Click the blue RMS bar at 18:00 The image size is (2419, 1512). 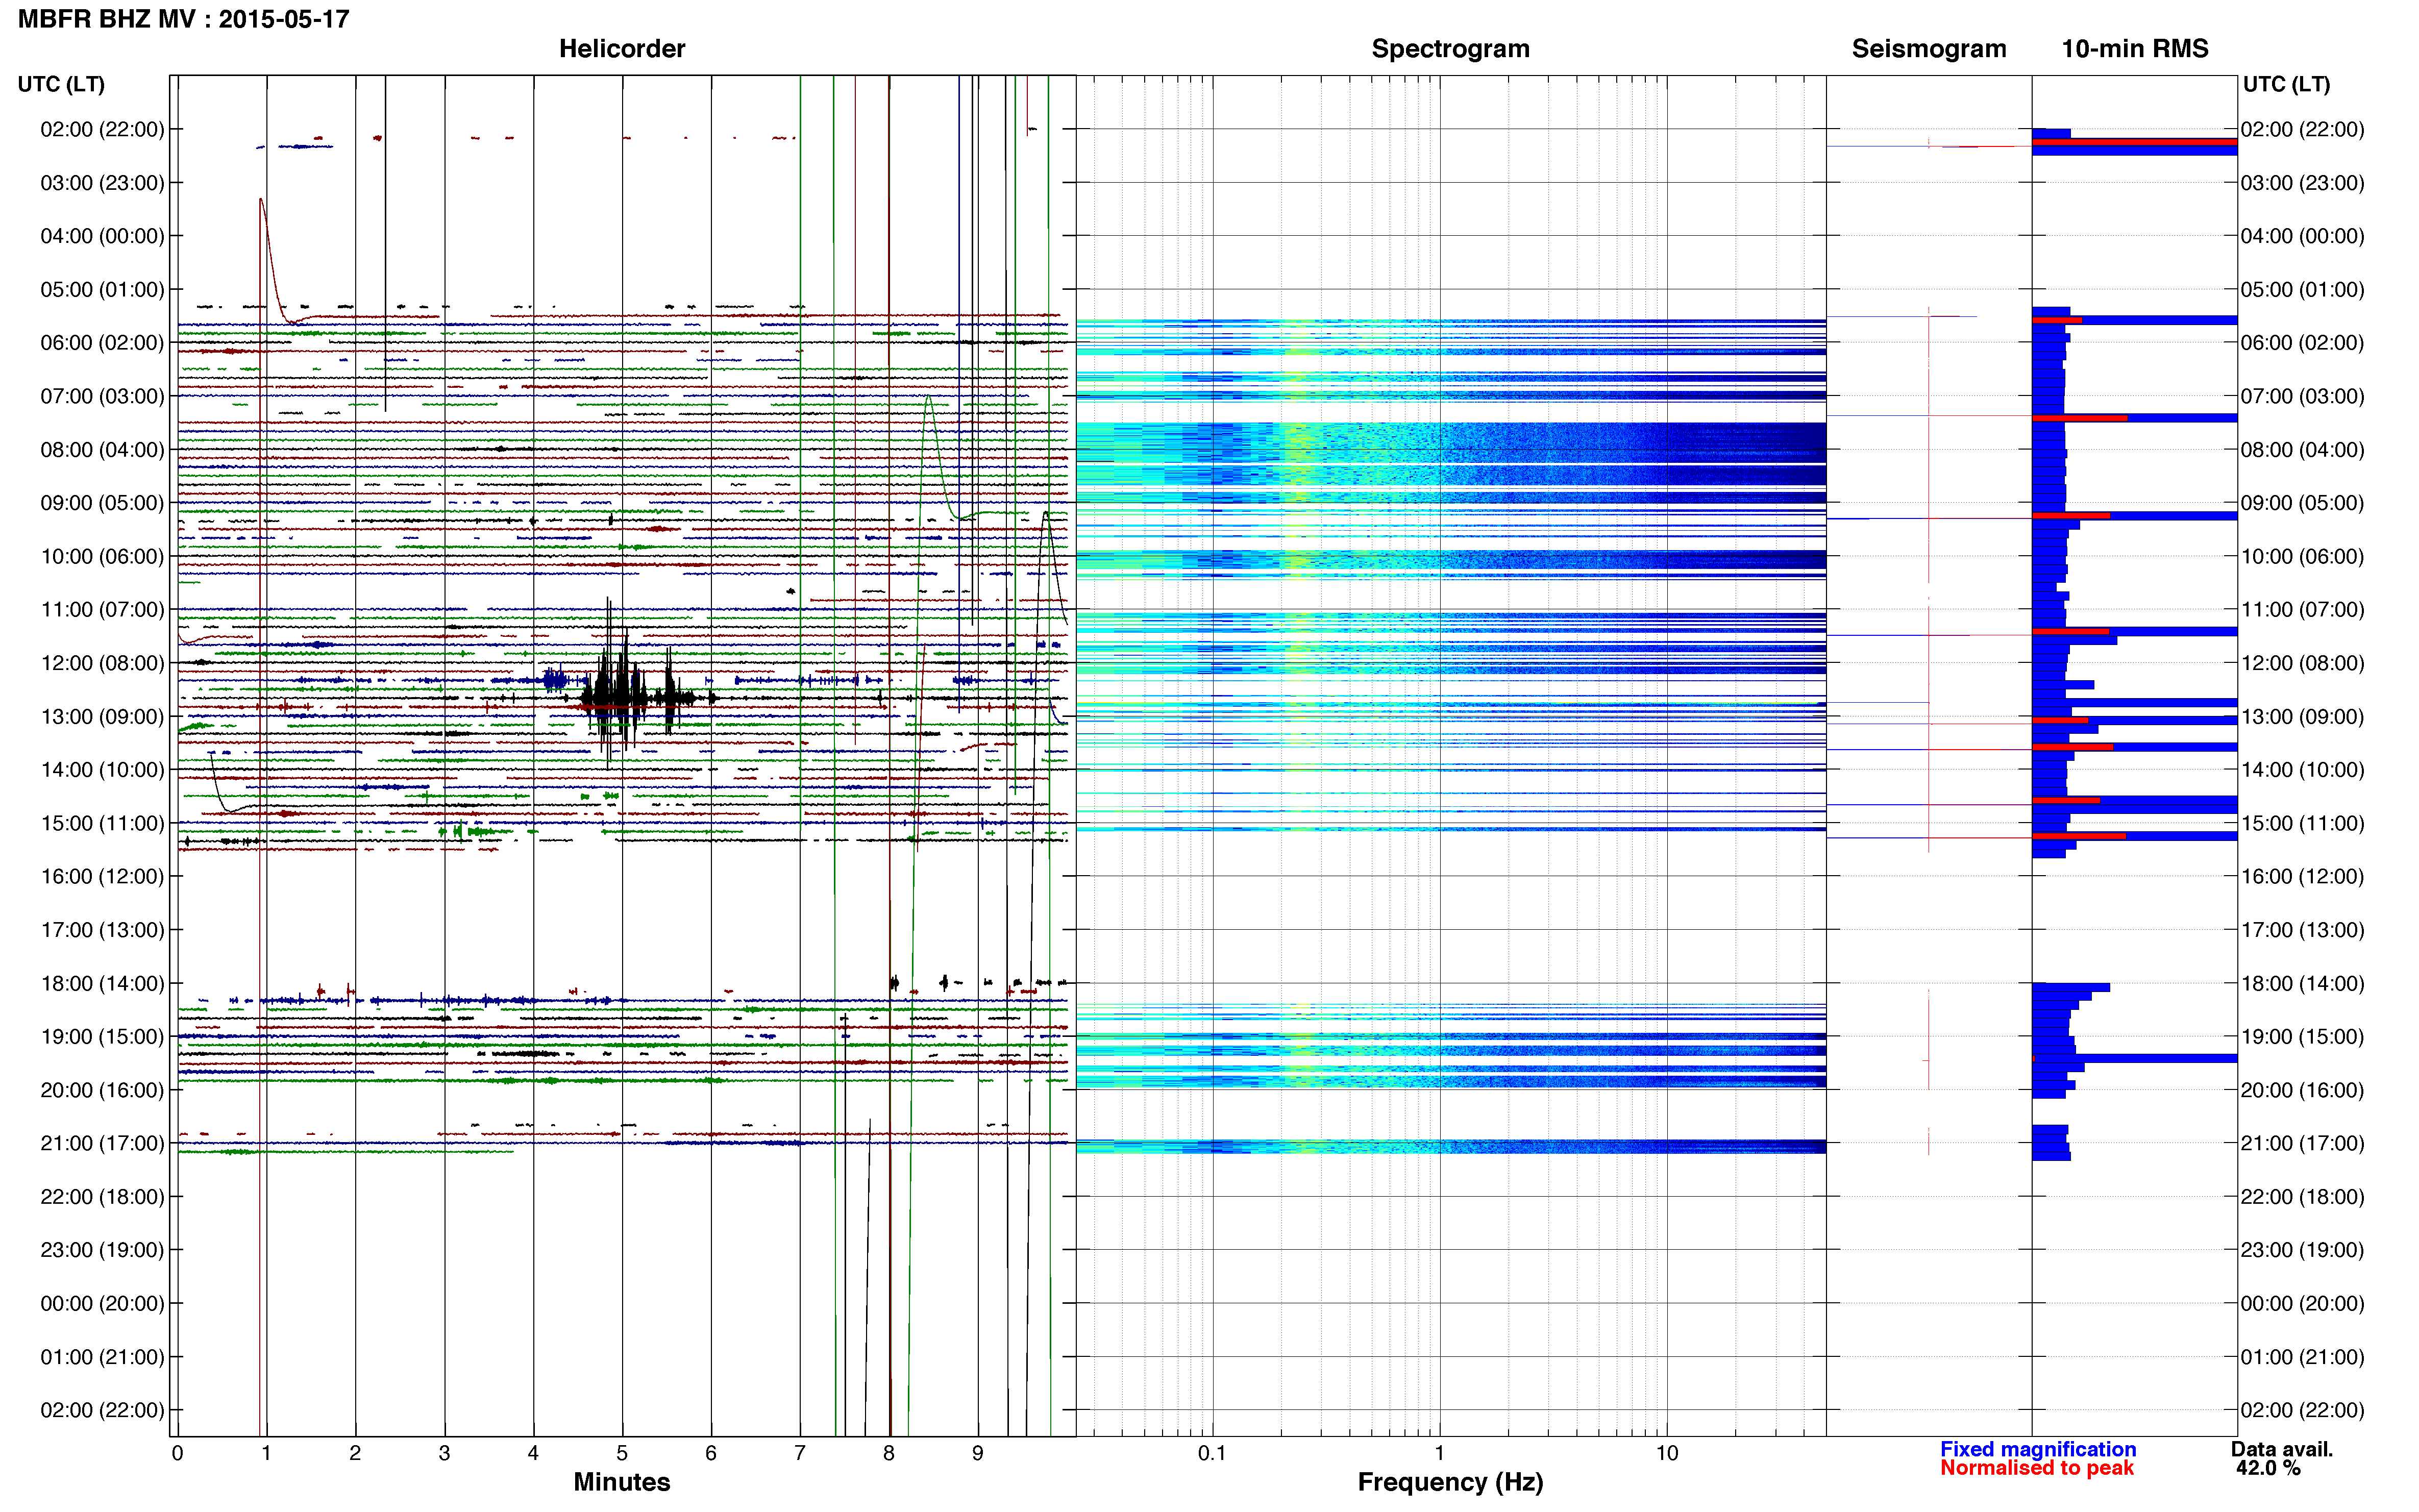(2071, 987)
